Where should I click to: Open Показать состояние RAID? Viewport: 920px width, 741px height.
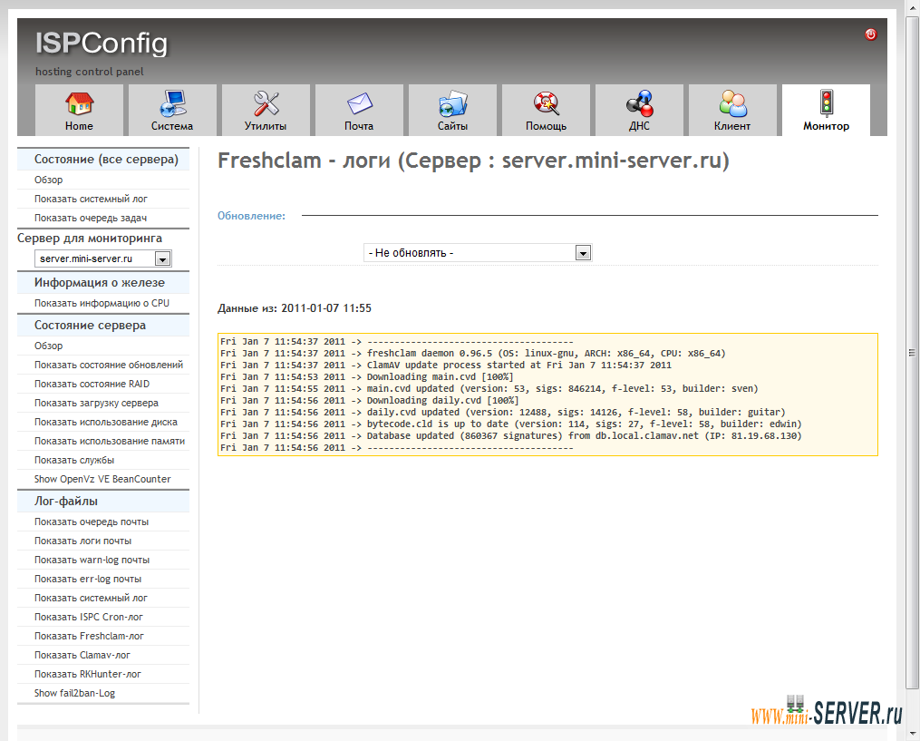(x=92, y=384)
